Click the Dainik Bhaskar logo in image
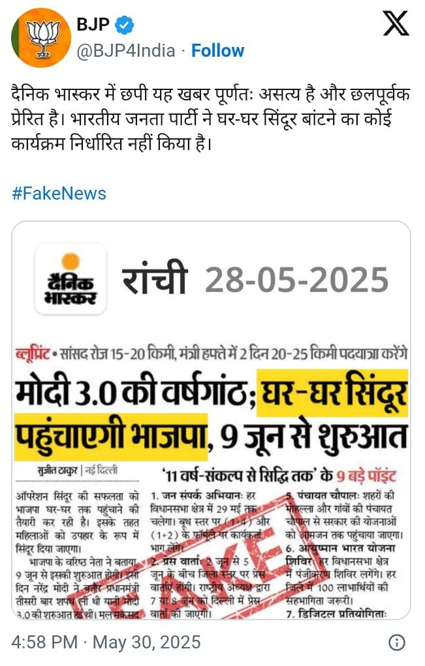This screenshot has width=425, height=666. click(x=71, y=279)
